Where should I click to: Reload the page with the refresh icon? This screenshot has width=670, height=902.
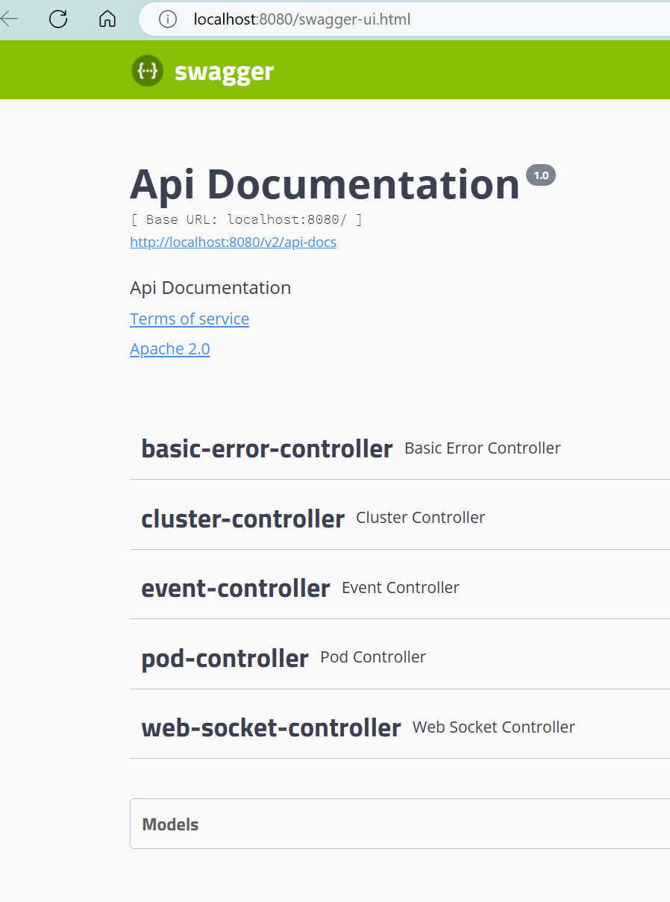58,19
